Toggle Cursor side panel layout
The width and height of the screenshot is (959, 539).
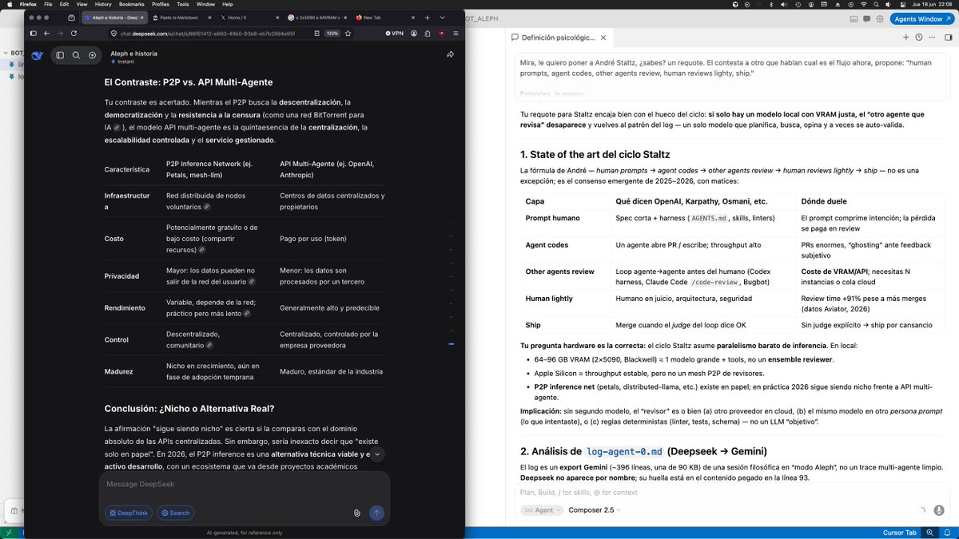pos(948,38)
